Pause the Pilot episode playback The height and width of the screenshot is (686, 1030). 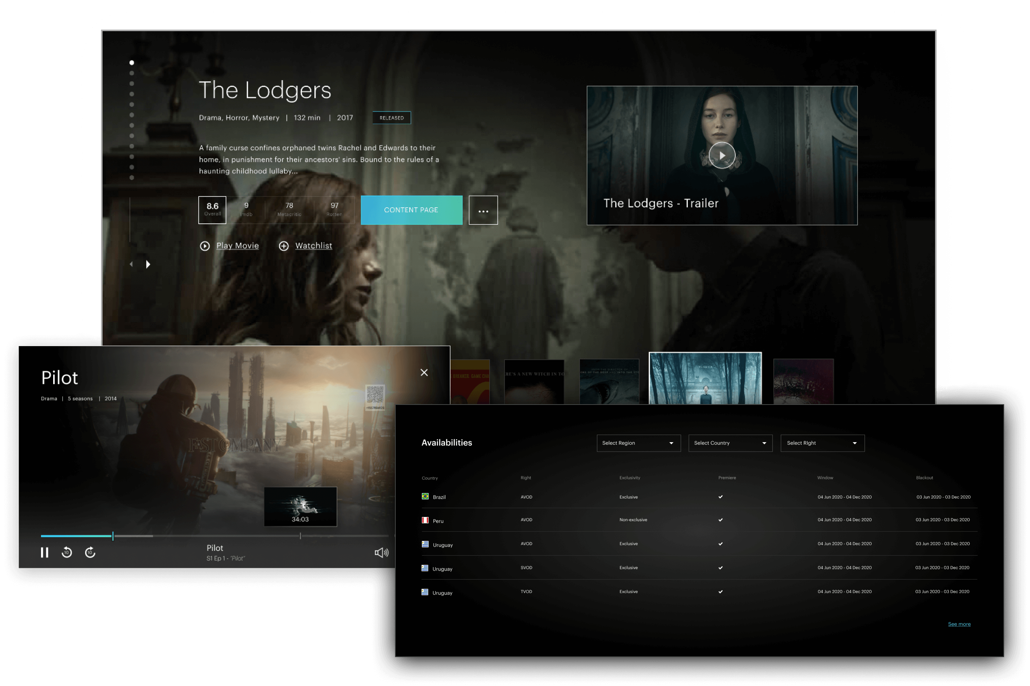44,553
